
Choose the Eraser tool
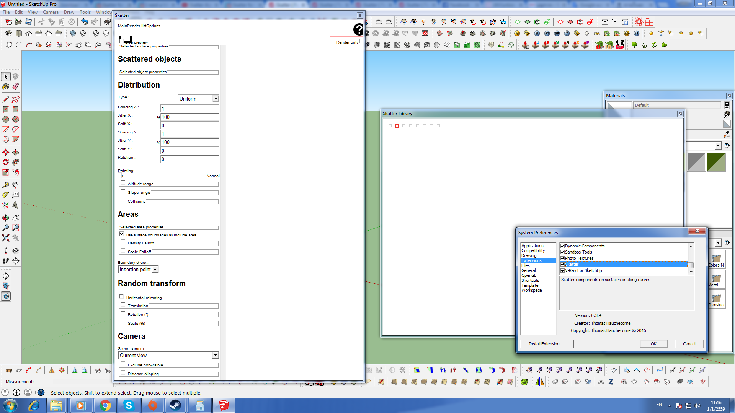coord(16,87)
